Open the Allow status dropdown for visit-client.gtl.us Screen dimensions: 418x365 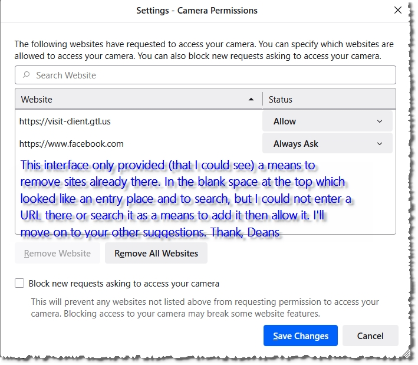click(x=327, y=121)
